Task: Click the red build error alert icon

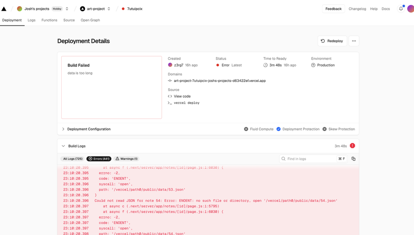Action: tap(352, 146)
